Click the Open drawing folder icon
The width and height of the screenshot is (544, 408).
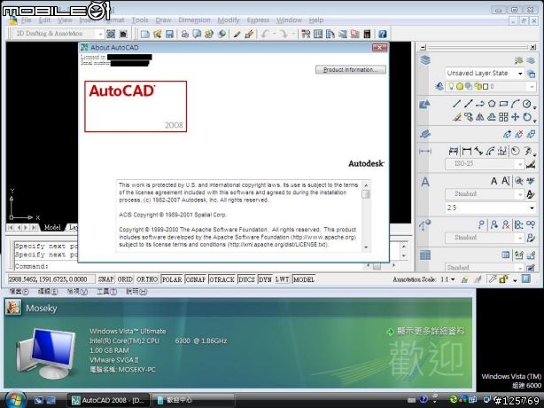pos(157,34)
